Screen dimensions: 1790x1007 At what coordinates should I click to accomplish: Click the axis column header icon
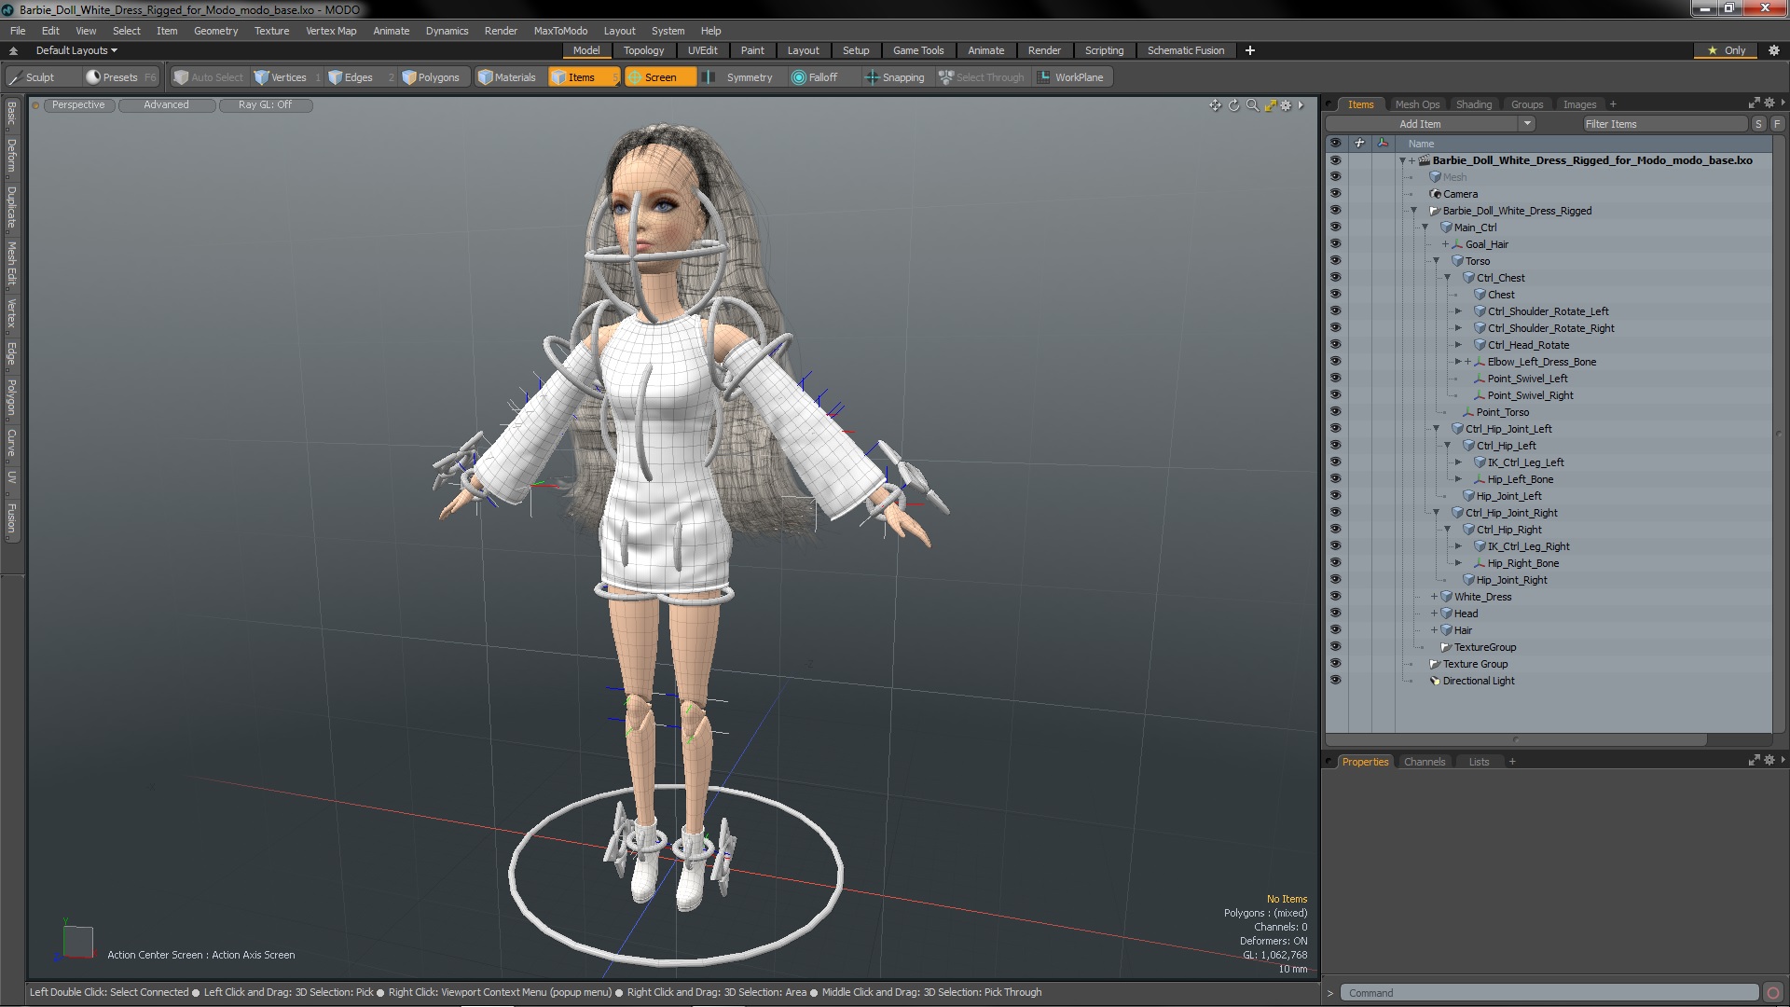click(1383, 144)
